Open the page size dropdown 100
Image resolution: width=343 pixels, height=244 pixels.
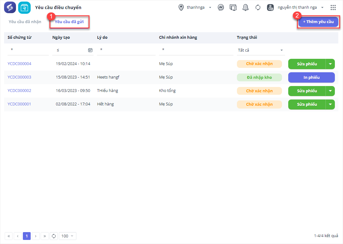[67, 236]
